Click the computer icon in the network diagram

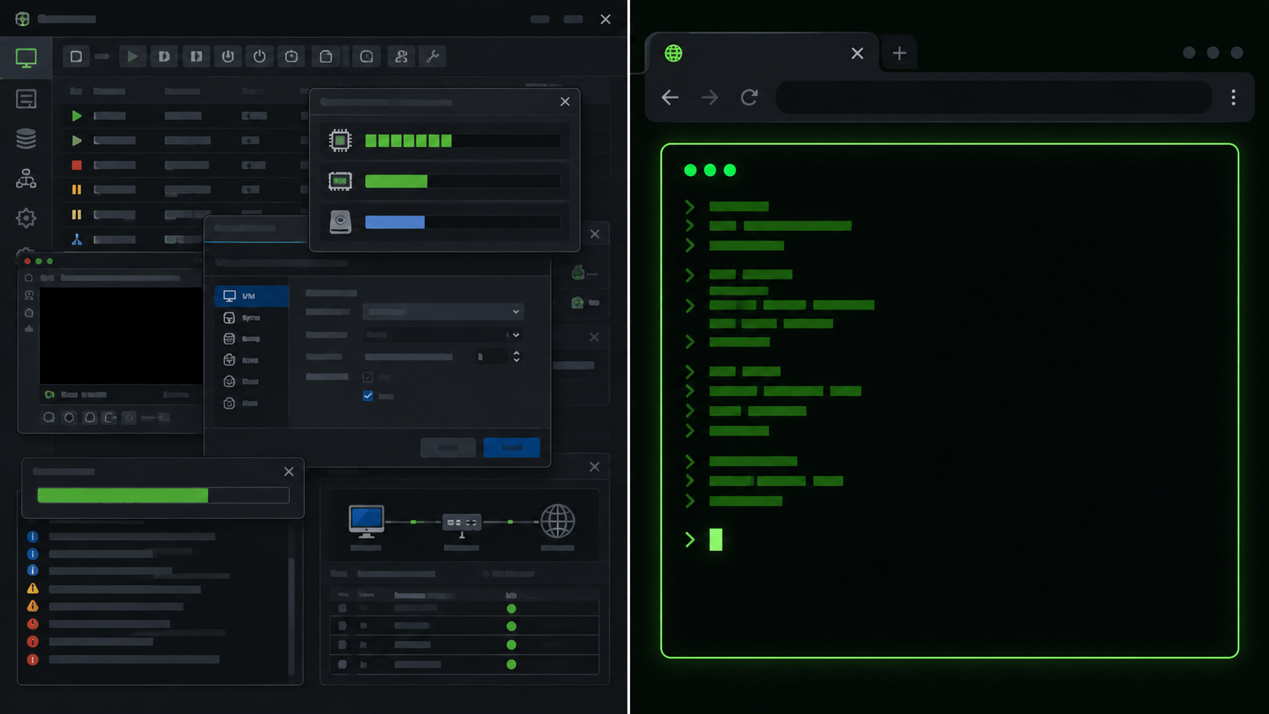point(367,521)
